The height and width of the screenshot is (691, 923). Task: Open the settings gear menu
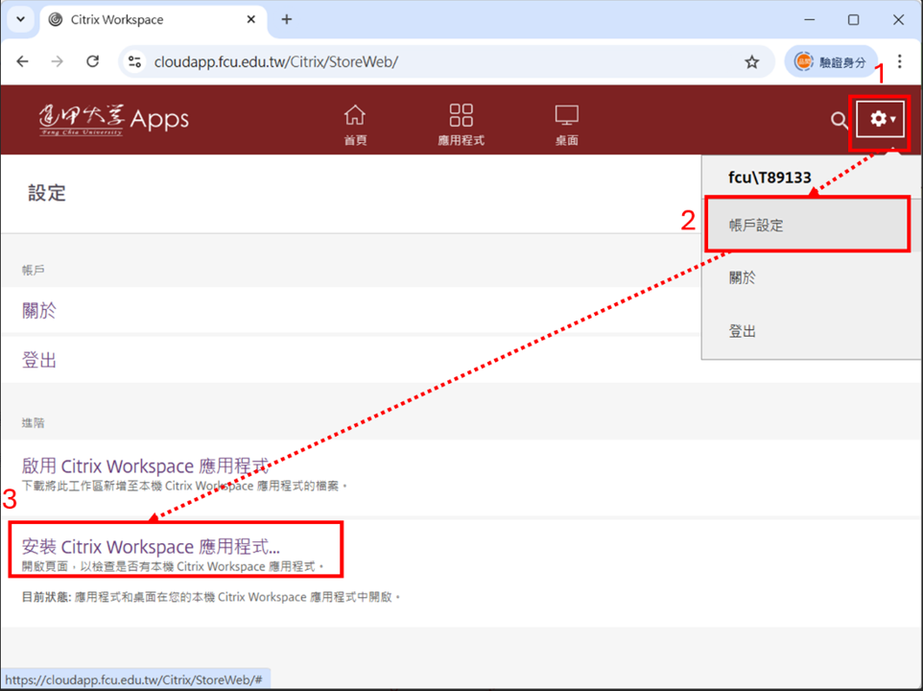click(x=881, y=119)
